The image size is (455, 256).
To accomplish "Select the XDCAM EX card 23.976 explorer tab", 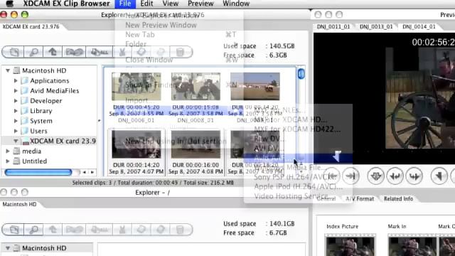I will (x=31, y=27).
